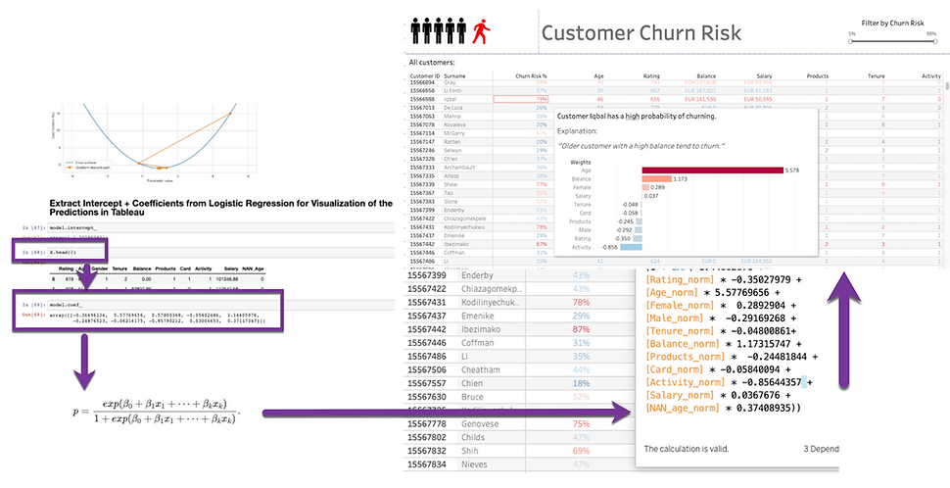This screenshot has width=950, height=488.
Task: Click the EUR 50,595 salary value
Action: point(757,99)
